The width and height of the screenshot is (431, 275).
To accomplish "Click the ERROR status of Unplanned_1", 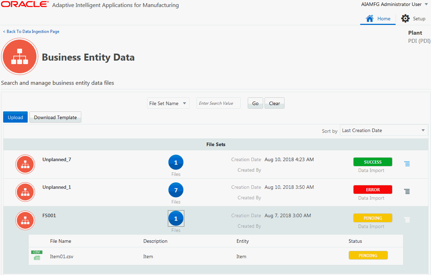I will coord(372,190).
